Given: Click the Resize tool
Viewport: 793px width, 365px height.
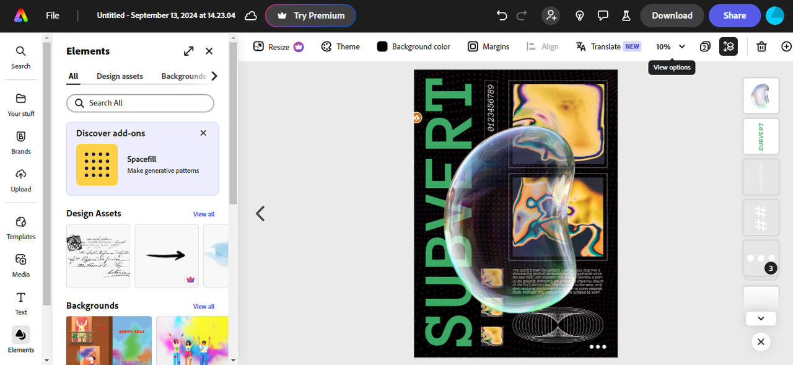Looking at the screenshot, I should coord(278,46).
